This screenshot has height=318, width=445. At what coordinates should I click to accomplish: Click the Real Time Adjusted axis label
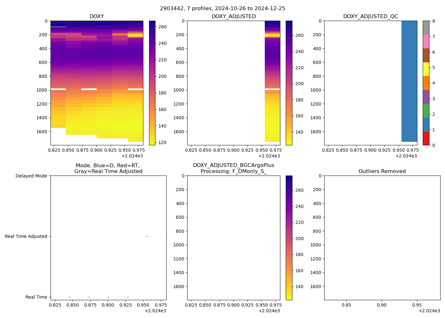pyautogui.click(x=26, y=237)
